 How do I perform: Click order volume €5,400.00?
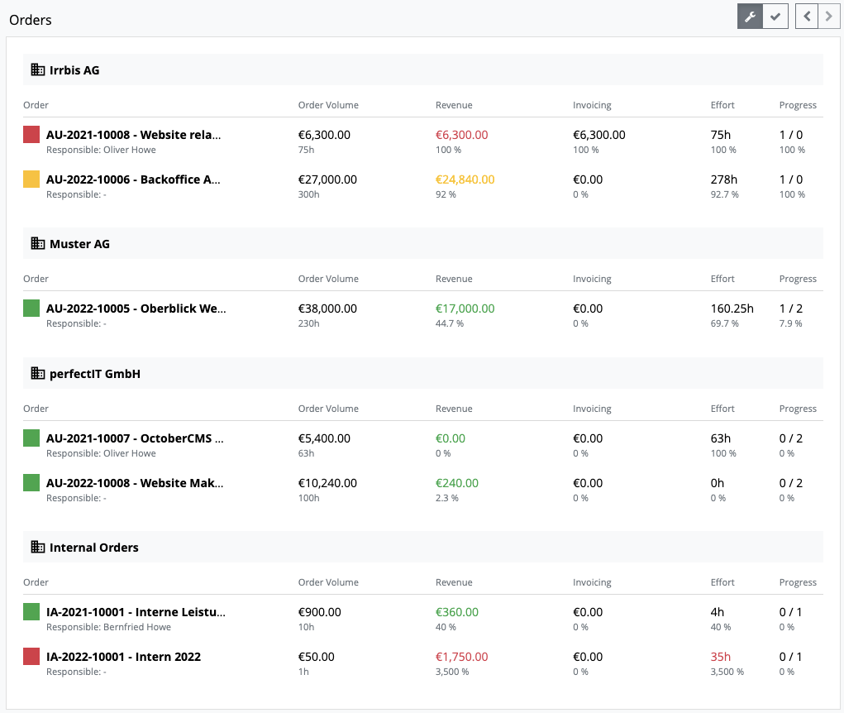[325, 438]
